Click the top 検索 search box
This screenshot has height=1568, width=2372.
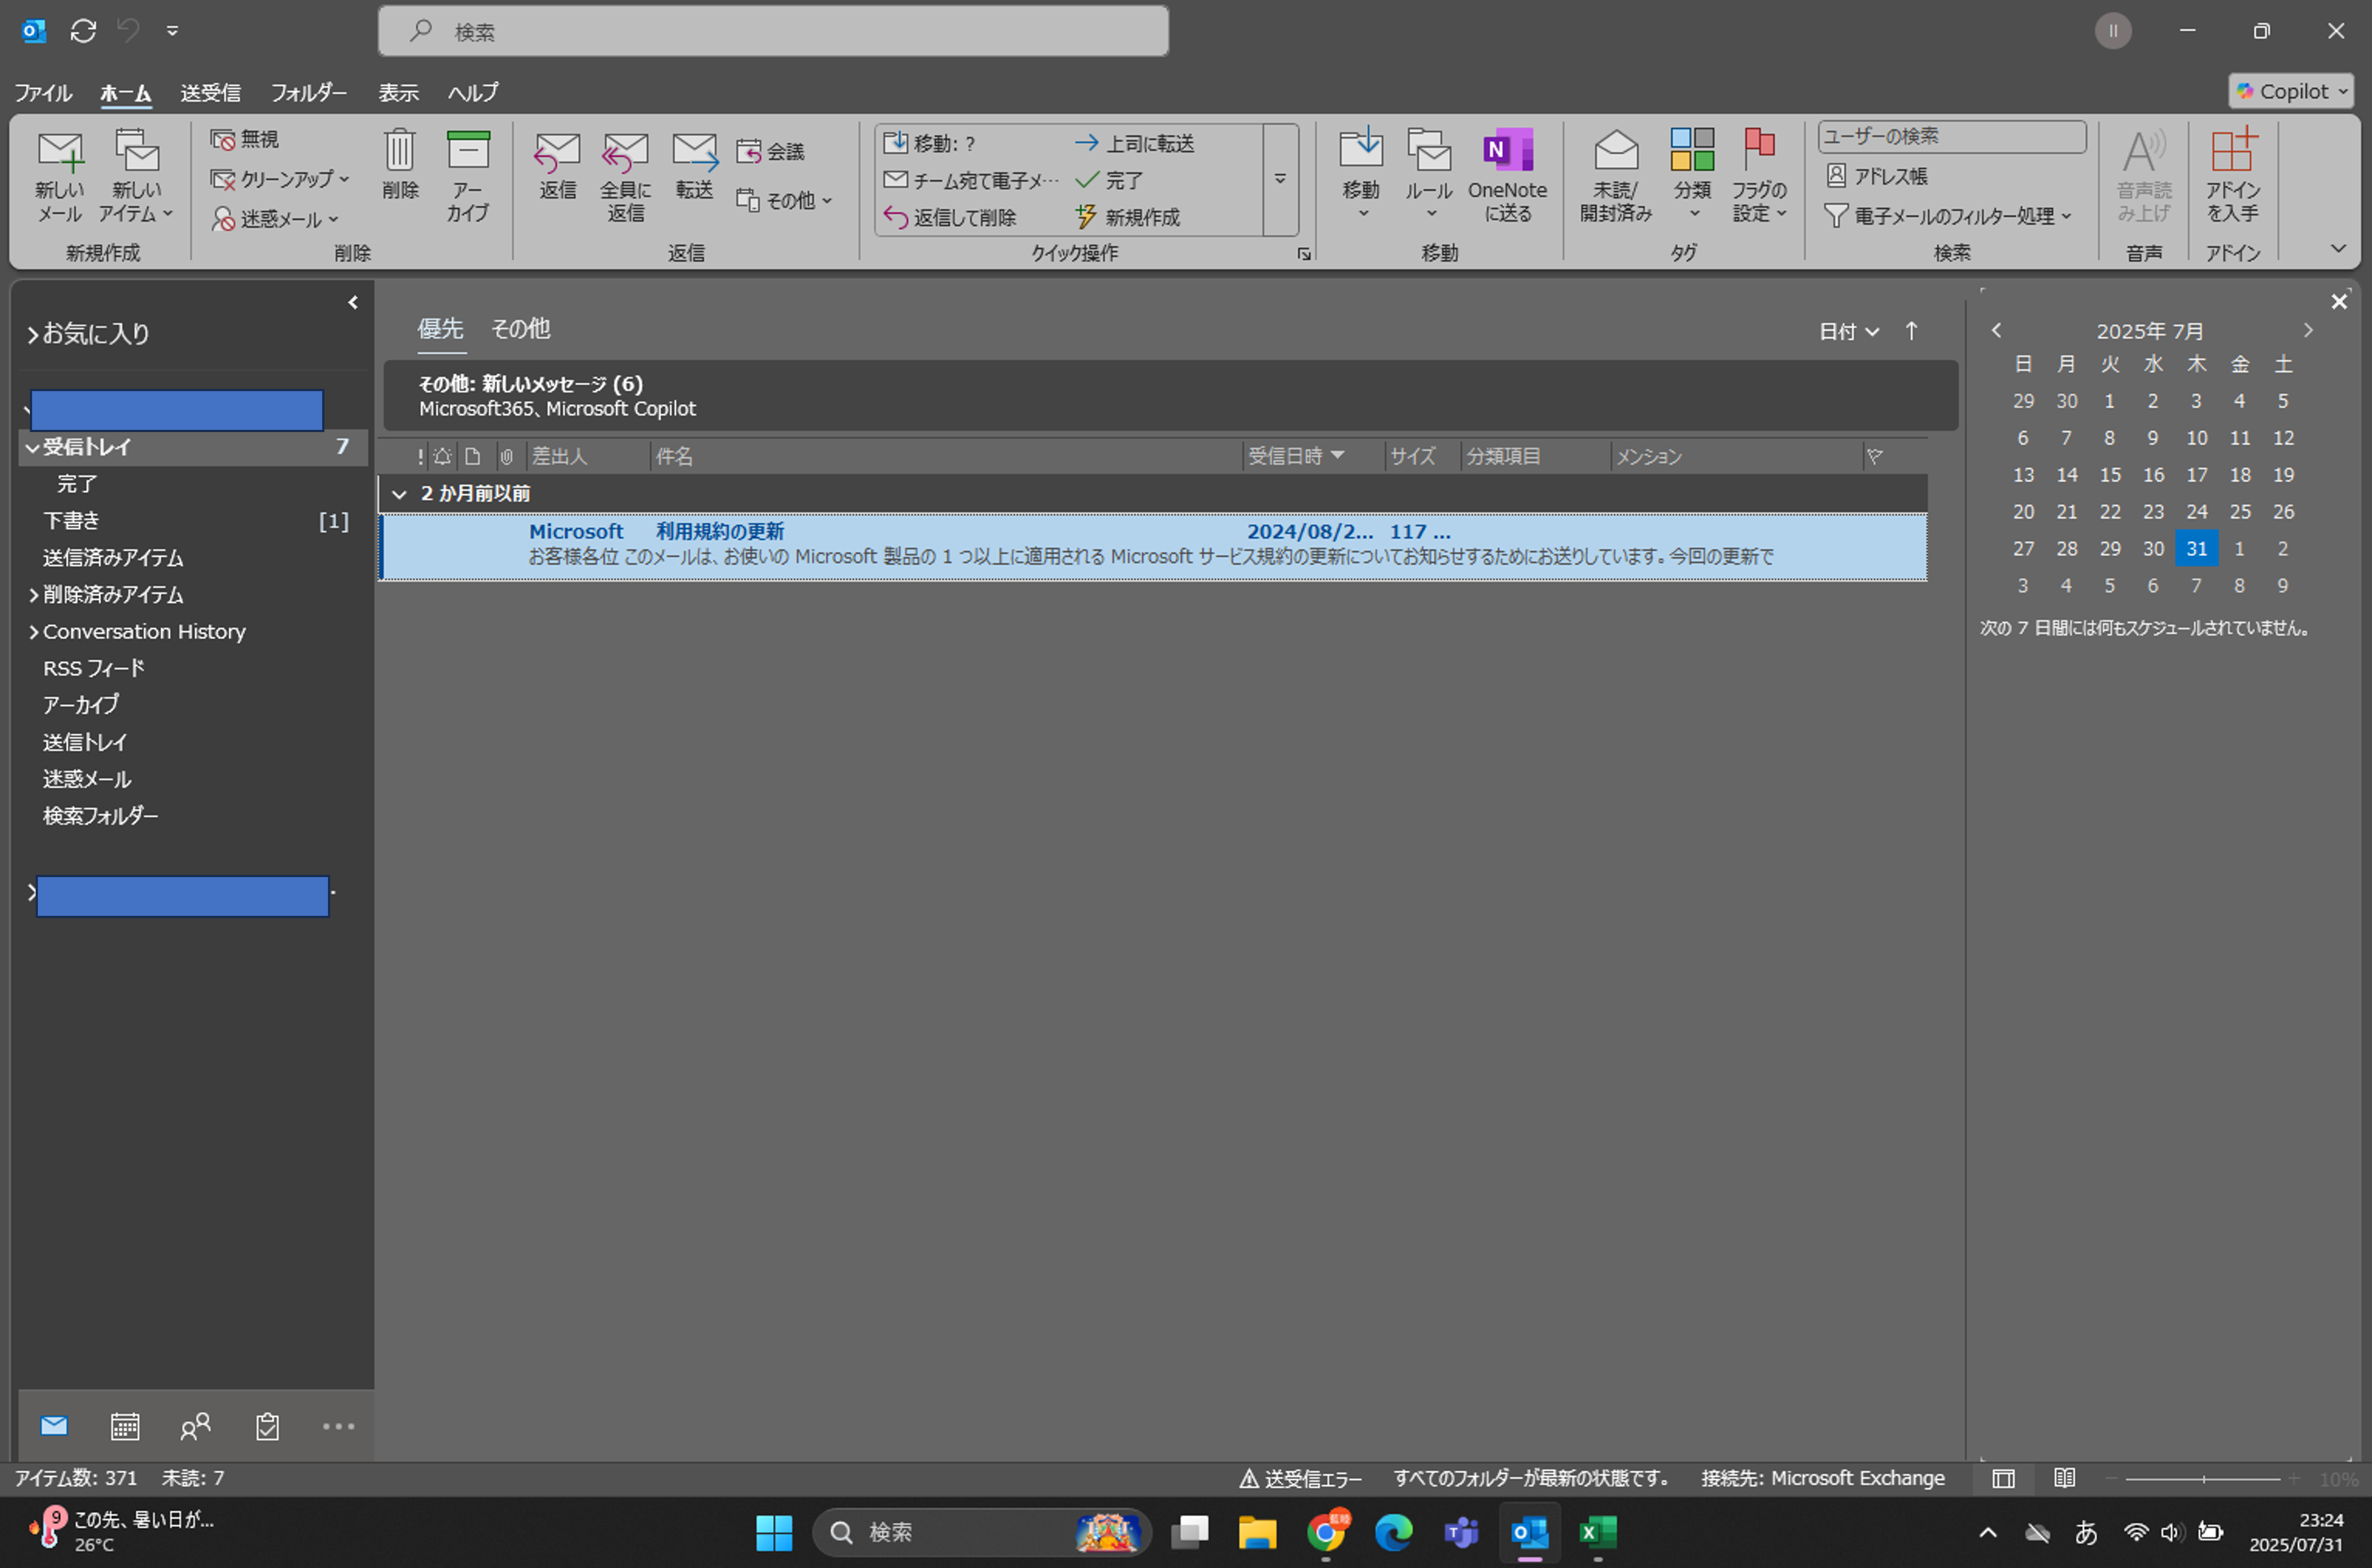tap(772, 31)
